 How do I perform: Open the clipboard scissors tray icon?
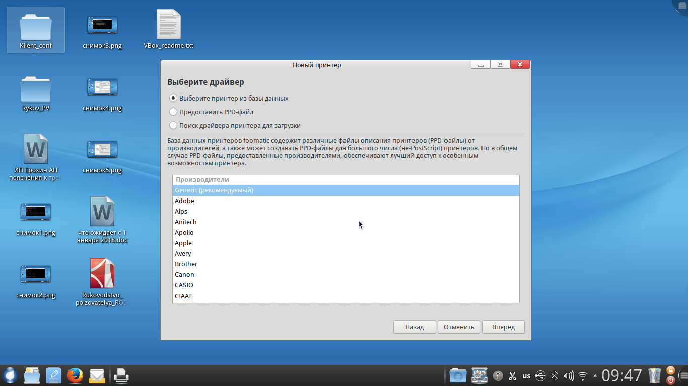coord(513,375)
